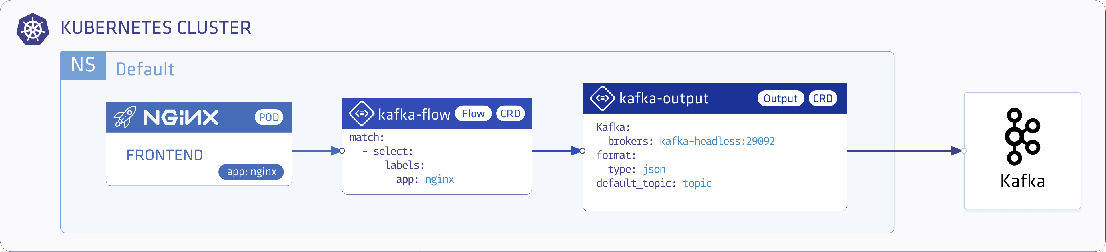Click the kafka-flow diamond icon
The height and width of the screenshot is (252, 1106).
pyautogui.click(x=362, y=113)
